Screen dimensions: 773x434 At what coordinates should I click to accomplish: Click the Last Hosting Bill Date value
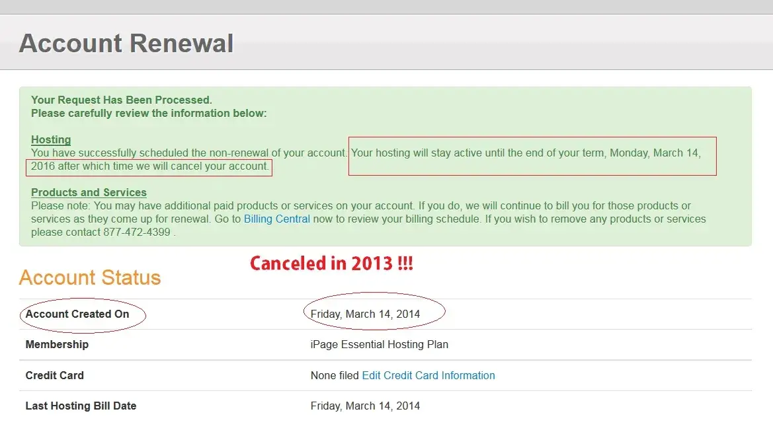pos(365,406)
